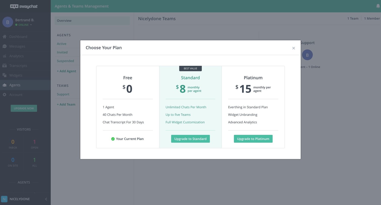Open the notifications bell
This screenshot has width=381, height=205.
(378, 6)
